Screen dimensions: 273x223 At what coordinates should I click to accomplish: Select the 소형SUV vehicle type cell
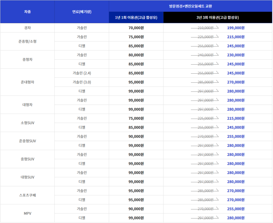click(27, 123)
